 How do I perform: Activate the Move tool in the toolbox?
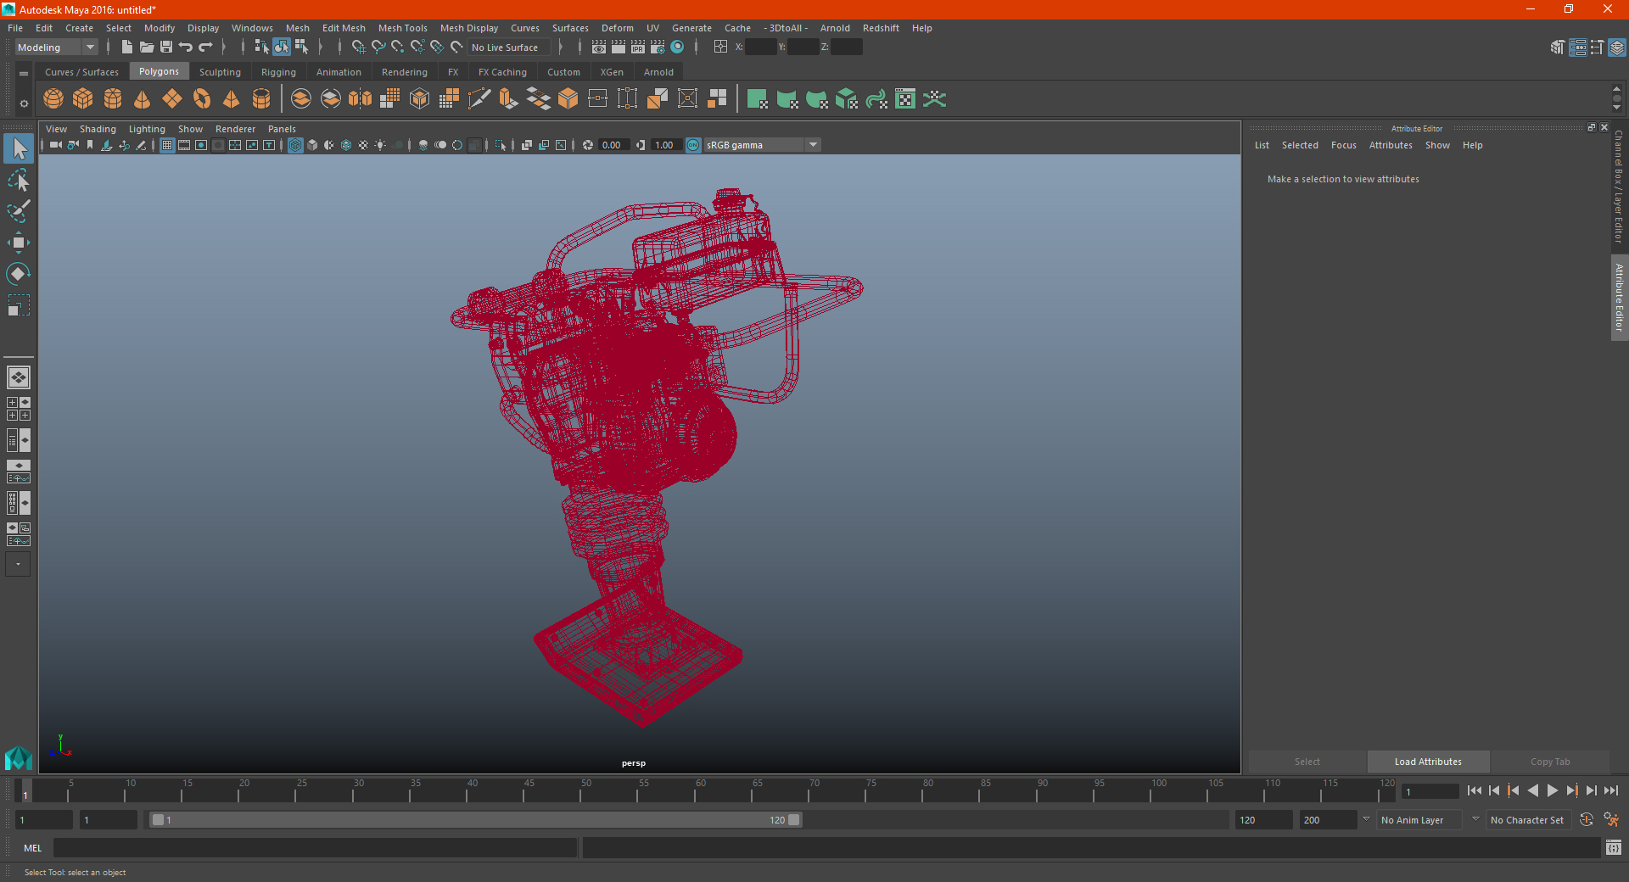(19, 243)
